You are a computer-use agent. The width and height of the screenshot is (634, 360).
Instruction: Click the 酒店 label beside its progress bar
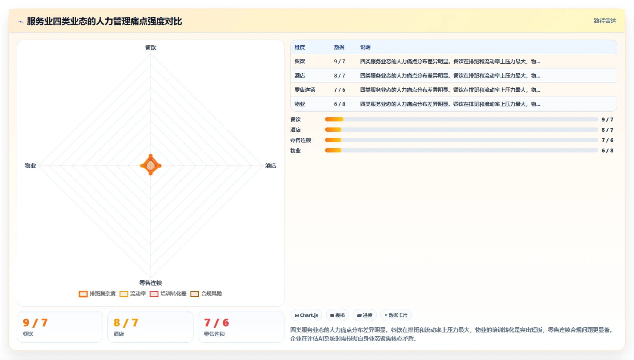click(x=295, y=130)
